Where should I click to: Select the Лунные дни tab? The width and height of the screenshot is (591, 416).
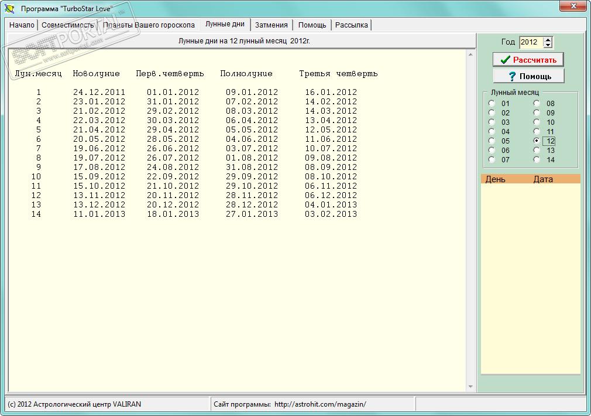click(225, 24)
